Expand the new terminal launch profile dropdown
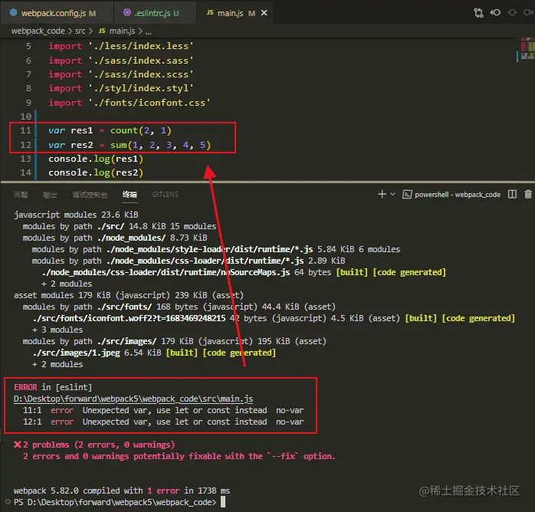535x512 pixels. point(392,195)
